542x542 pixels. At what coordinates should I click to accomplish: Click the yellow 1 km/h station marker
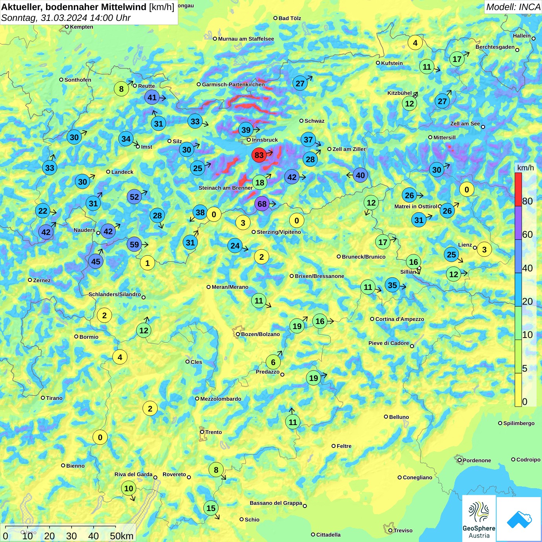[148, 263]
